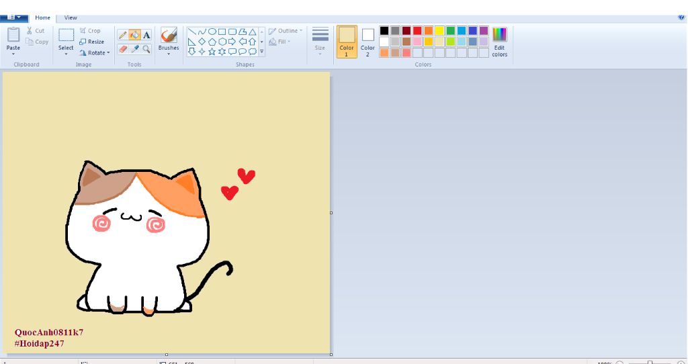Switch to the View ribbon tab
Screen dimensions: 688x364
71,17
